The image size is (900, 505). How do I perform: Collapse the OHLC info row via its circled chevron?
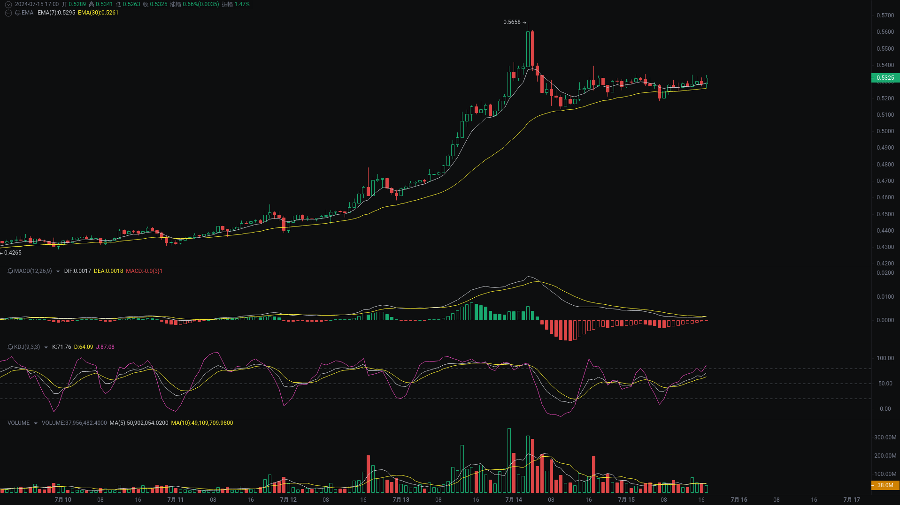pos(8,4)
